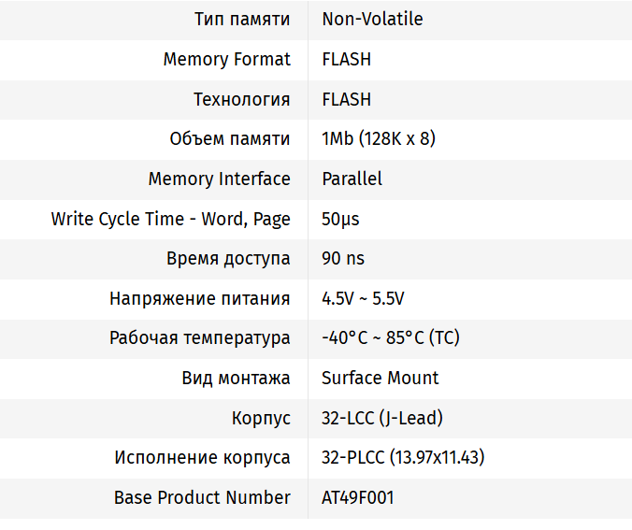The width and height of the screenshot is (632, 530).
Task: Click the "Рабочая температура" label
Action: 199,337
